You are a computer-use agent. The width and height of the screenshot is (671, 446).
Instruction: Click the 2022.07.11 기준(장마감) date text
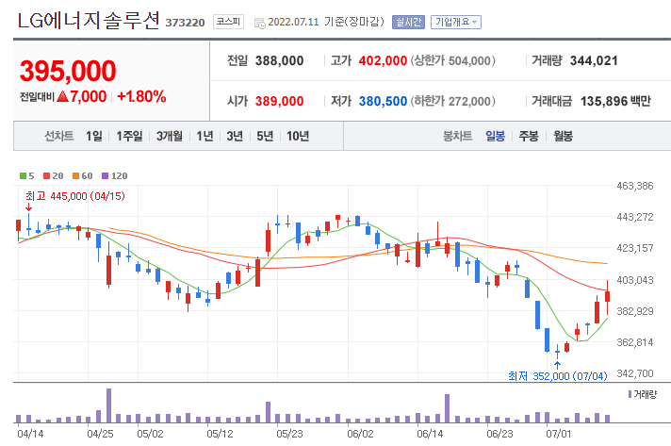[x=326, y=22]
